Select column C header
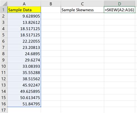 82,4
